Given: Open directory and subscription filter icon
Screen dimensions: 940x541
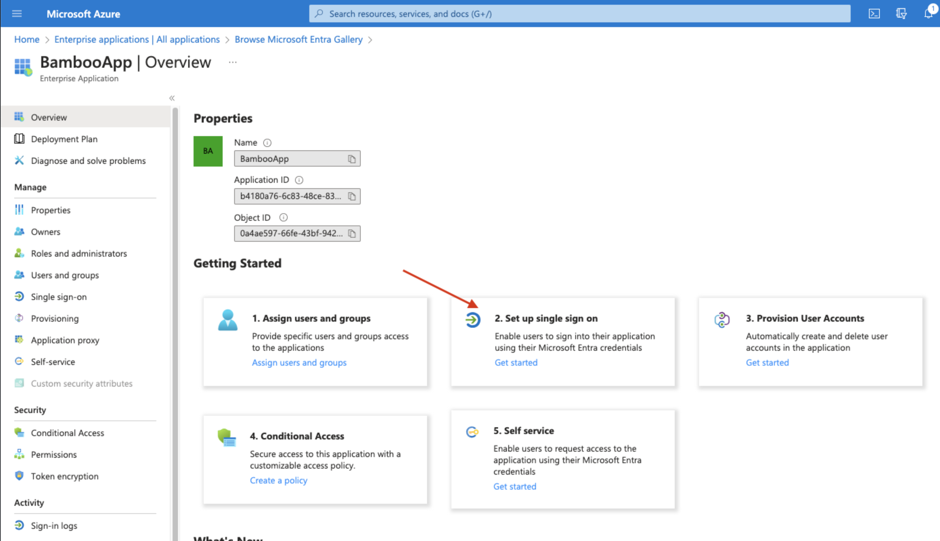Looking at the screenshot, I should pyautogui.click(x=901, y=14).
